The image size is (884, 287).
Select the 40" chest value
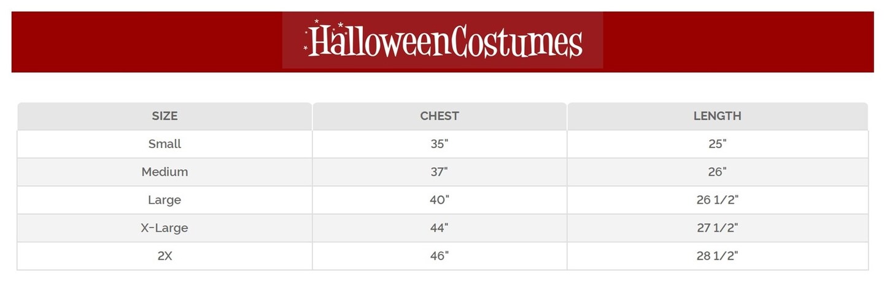coord(440,200)
